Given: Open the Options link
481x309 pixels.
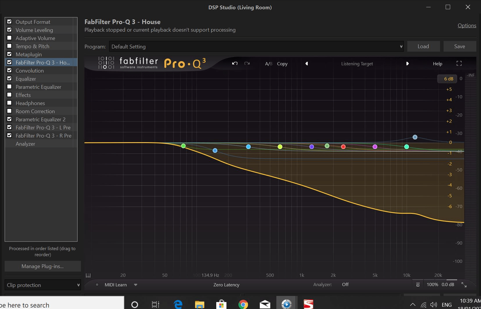Looking at the screenshot, I should pyautogui.click(x=467, y=26).
